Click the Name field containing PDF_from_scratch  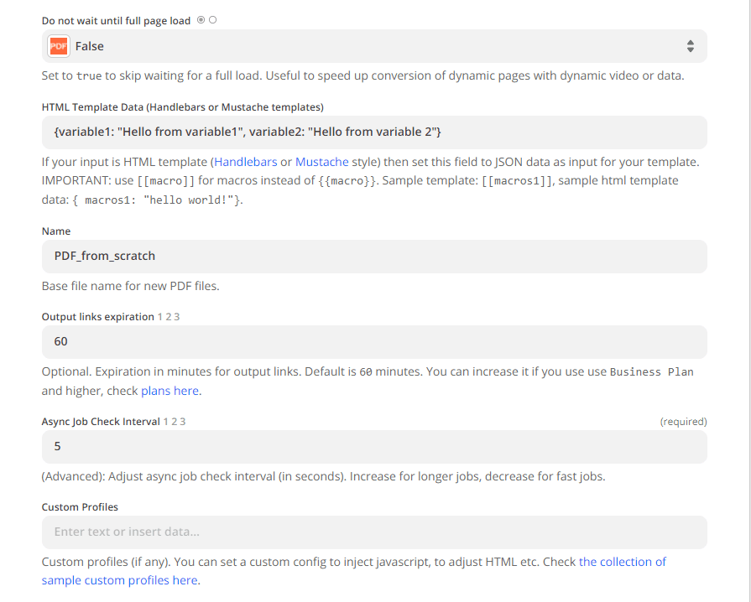point(374,256)
